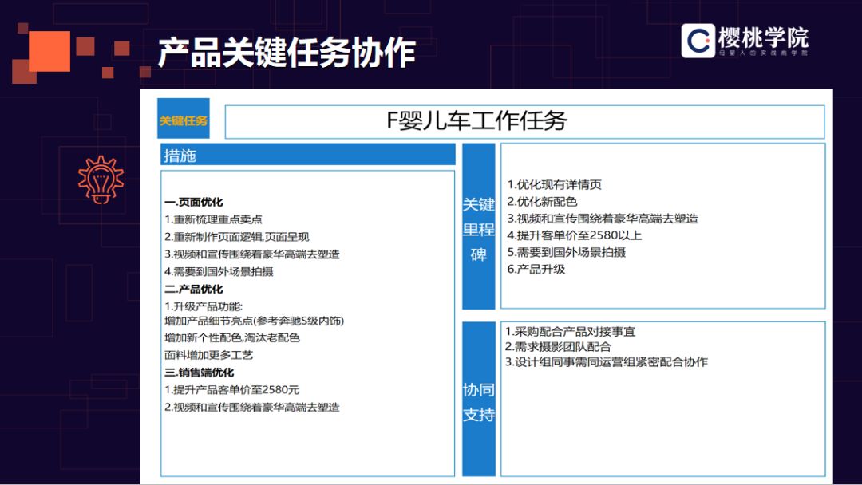Click support item 1.采购配合产品对接事宜
The height and width of the screenshot is (485, 862).
pos(570,331)
